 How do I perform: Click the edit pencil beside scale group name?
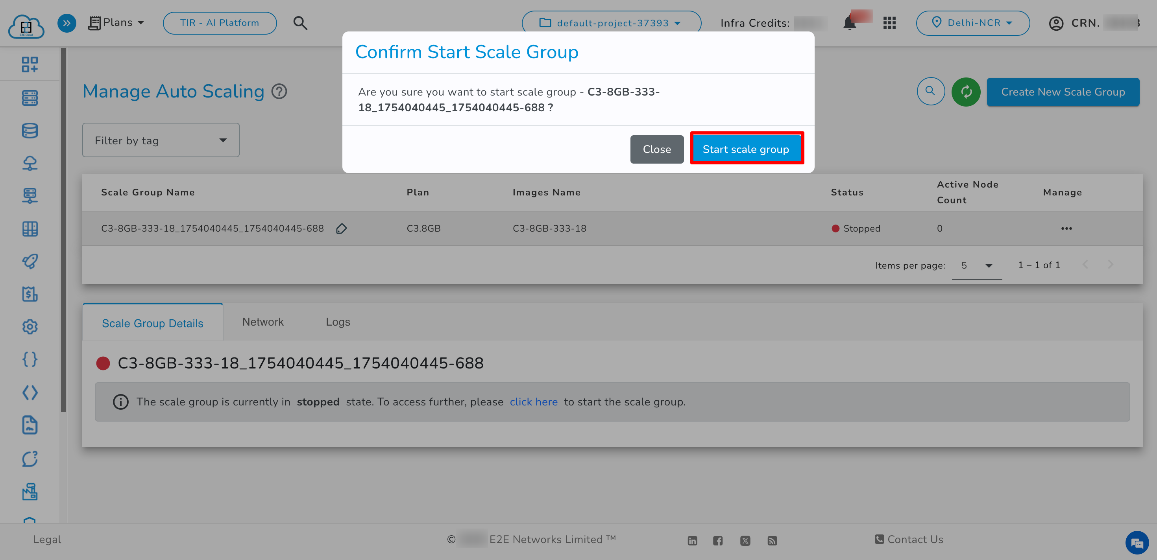tap(341, 228)
